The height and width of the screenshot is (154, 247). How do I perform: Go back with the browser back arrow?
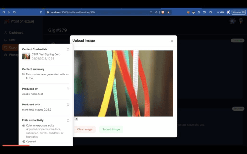pos(4,12)
